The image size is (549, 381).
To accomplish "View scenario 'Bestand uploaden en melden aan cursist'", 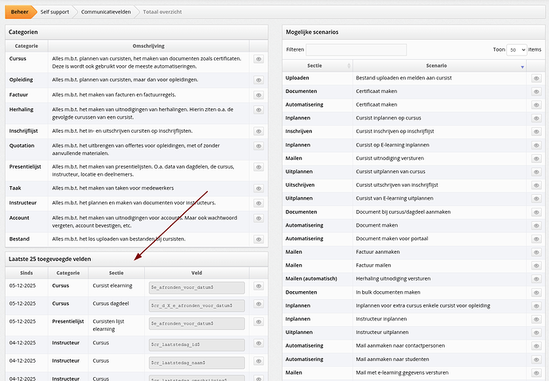I will (536, 79).
